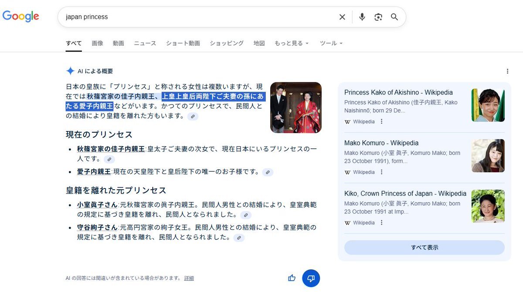Click the underlined 愛子内親王 bullet term
The image size is (523, 292).
[94, 171]
